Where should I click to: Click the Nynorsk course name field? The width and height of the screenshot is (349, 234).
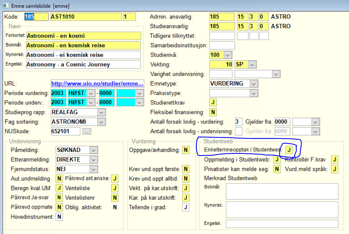[83, 55]
